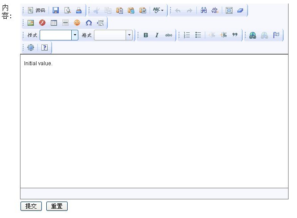Toggle block quote formatting
This screenshot has width=297, height=218.
pos(235,35)
